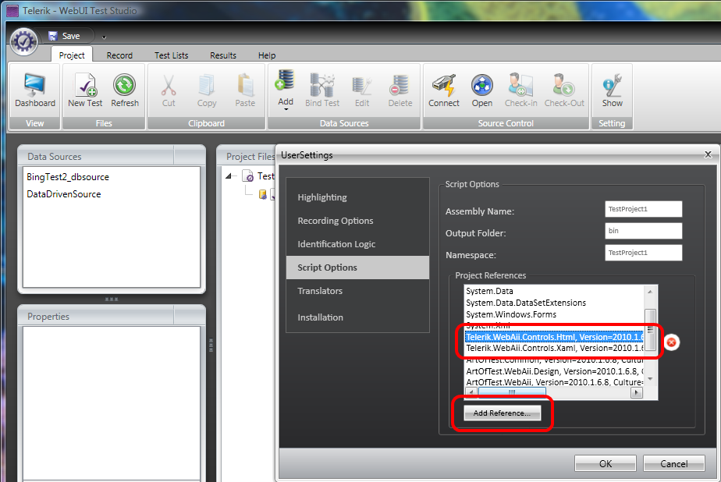This screenshot has width=721, height=482.
Task: Remove selected reference with red X icon
Action: pyautogui.click(x=671, y=342)
